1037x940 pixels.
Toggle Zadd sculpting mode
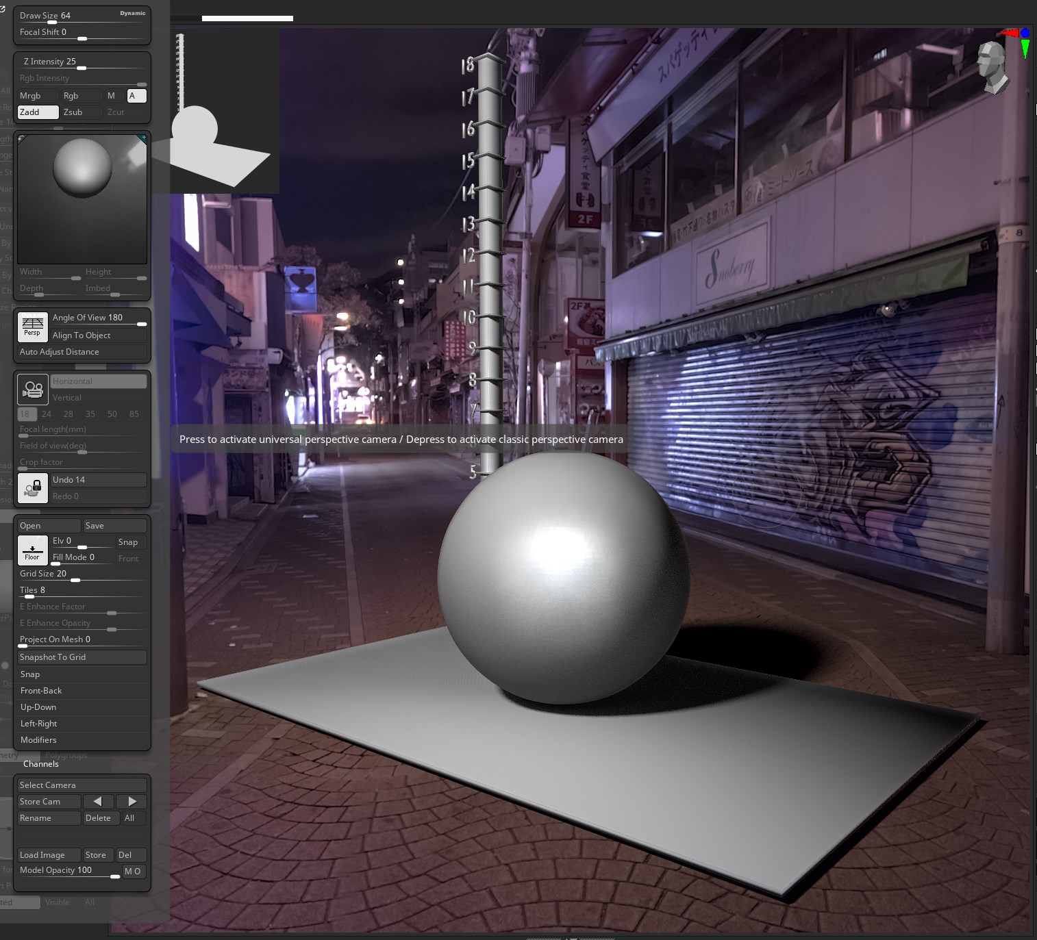tap(38, 112)
